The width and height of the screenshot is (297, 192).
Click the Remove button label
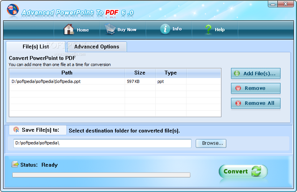point(255,88)
